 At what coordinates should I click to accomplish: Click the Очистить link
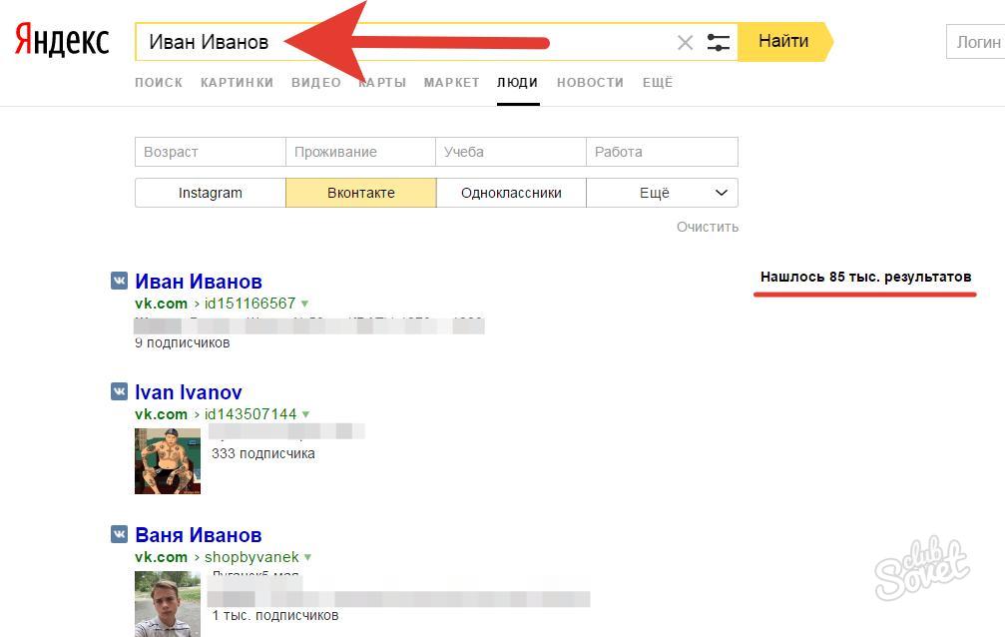coord(708,227)
